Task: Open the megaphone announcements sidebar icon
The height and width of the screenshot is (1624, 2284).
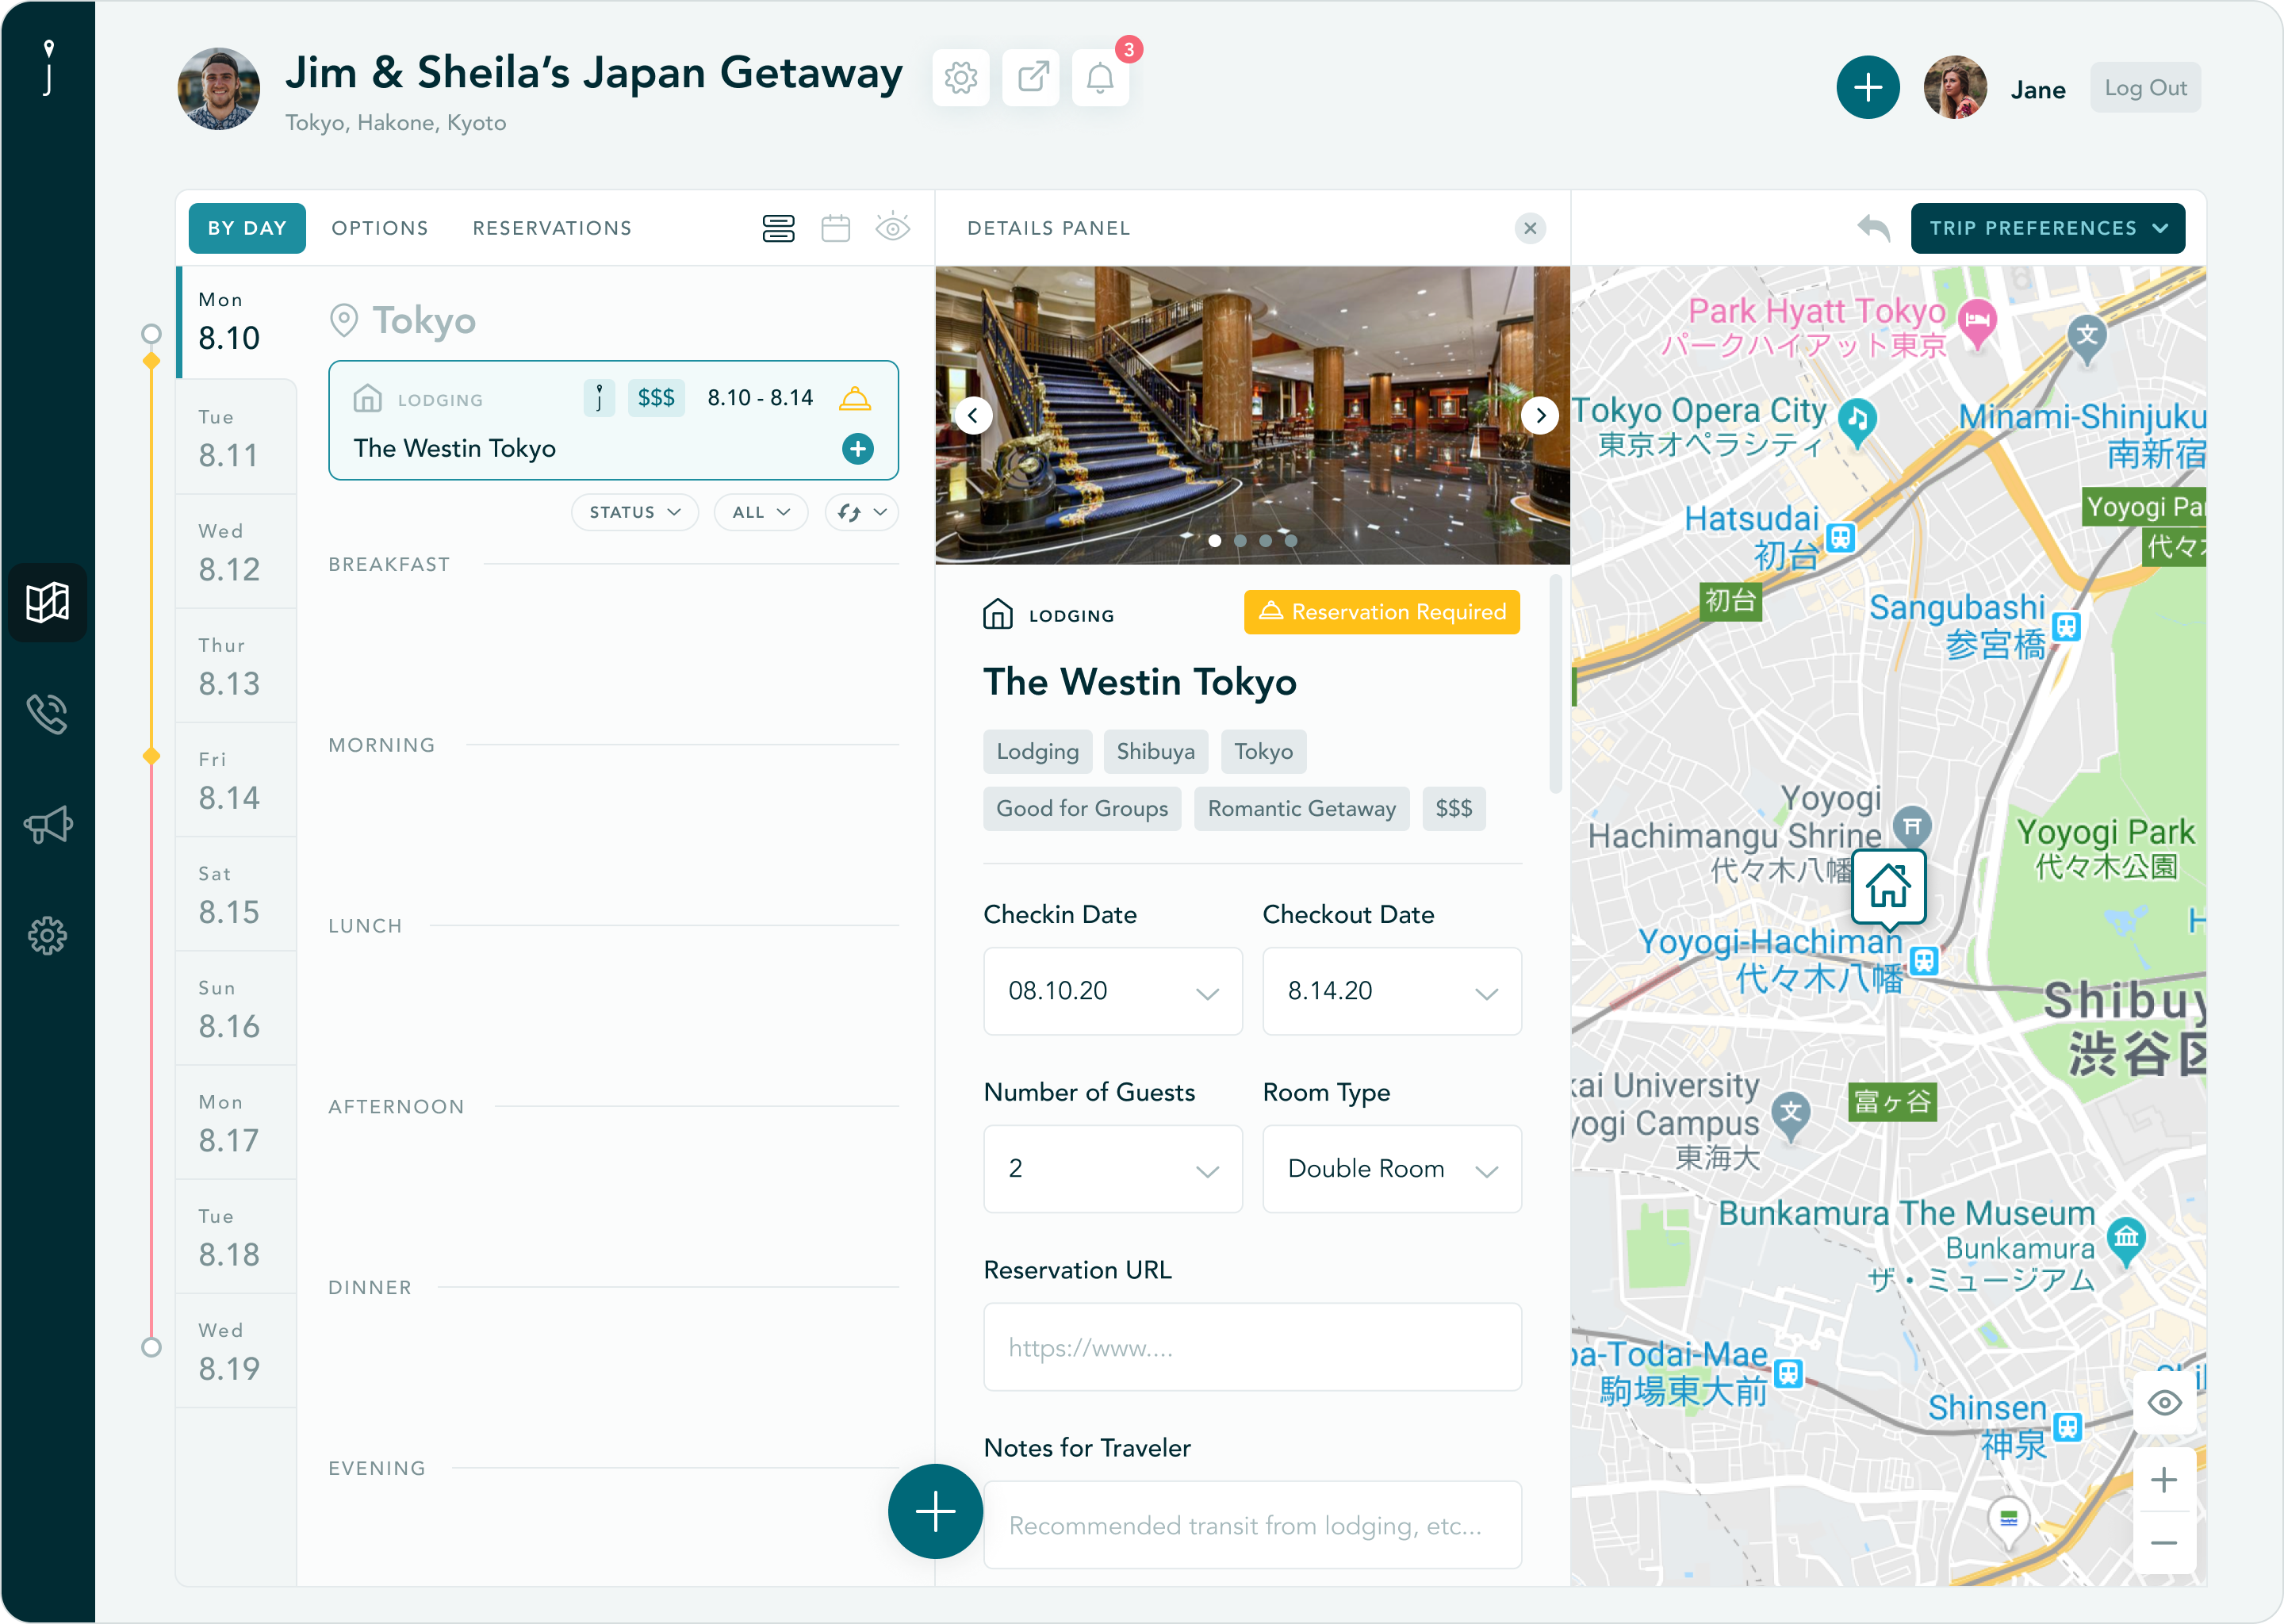Action: [47, 825]
